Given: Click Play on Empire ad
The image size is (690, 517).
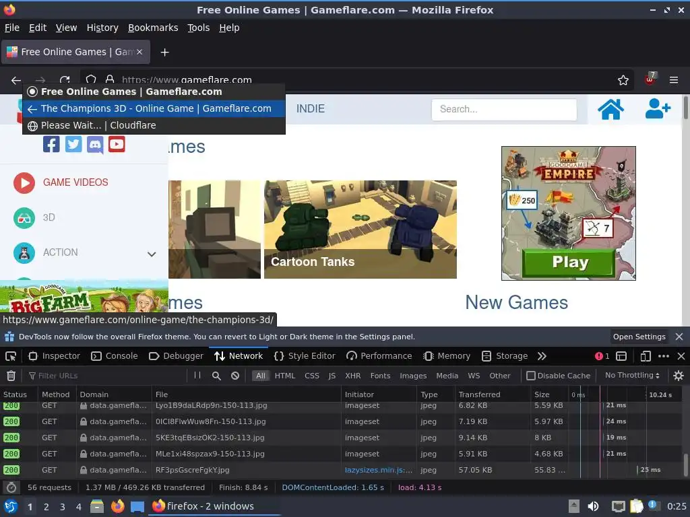Looking at the screenshot, I should point(569,263).
